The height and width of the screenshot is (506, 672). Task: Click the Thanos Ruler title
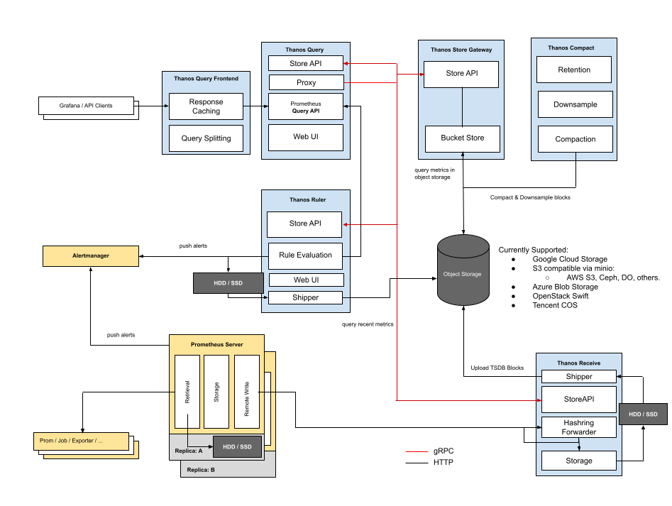click(307, 199)
